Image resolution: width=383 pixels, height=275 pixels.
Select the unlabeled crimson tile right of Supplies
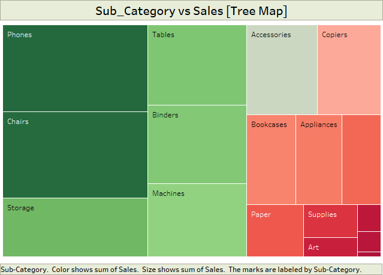369,218
